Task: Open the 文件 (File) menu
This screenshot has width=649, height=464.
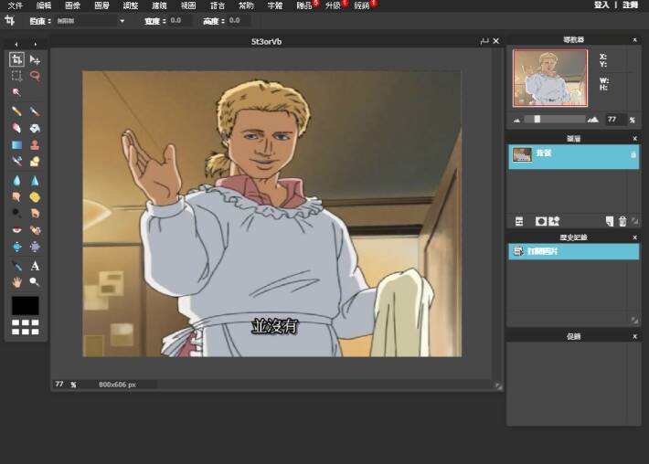Action: (16, 5)
